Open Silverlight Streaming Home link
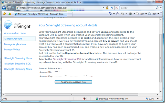This screenshot has width=165, height=103. pyautogui.click(x=18, y=58)
